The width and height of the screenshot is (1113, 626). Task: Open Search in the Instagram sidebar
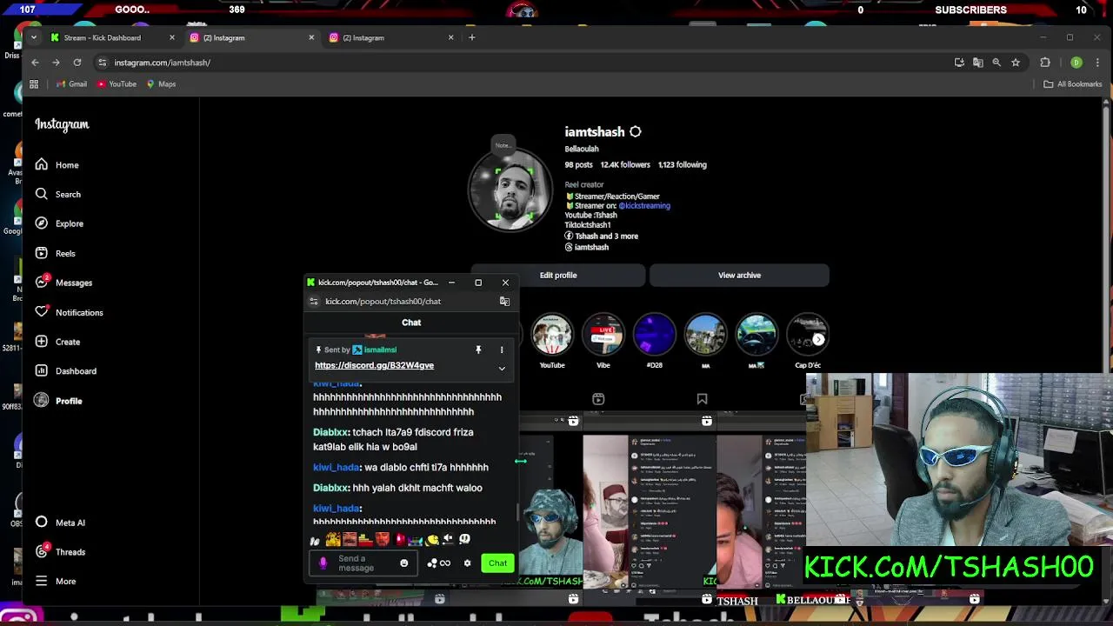coord(57,195)
